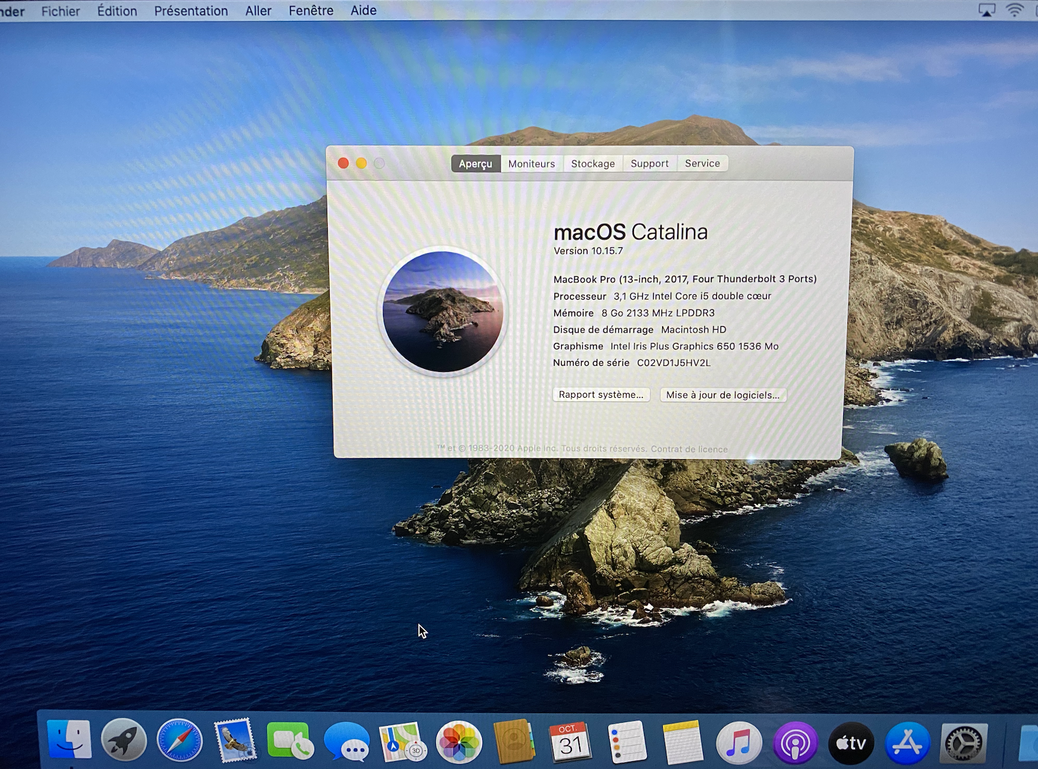This screenshot has height=769, width=1038.
Task: Open the Fenêtre menu
Action: [311, 10]
